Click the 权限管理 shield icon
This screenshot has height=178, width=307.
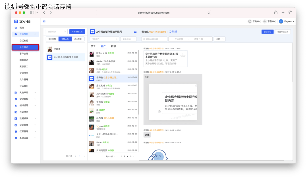pyautogui.click(x=16, y=131)
